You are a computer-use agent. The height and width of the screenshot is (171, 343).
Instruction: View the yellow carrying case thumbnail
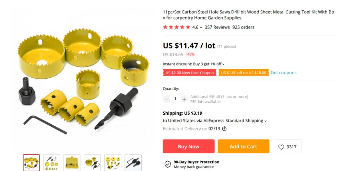(x=72, y=163)
